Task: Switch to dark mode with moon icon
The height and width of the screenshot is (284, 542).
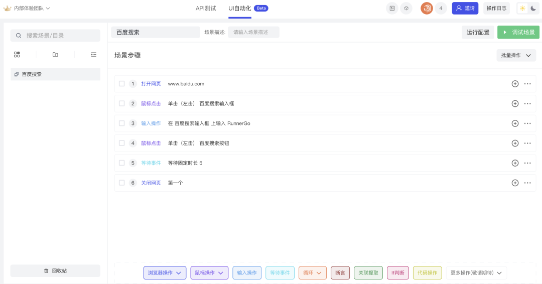Action: 533,8
